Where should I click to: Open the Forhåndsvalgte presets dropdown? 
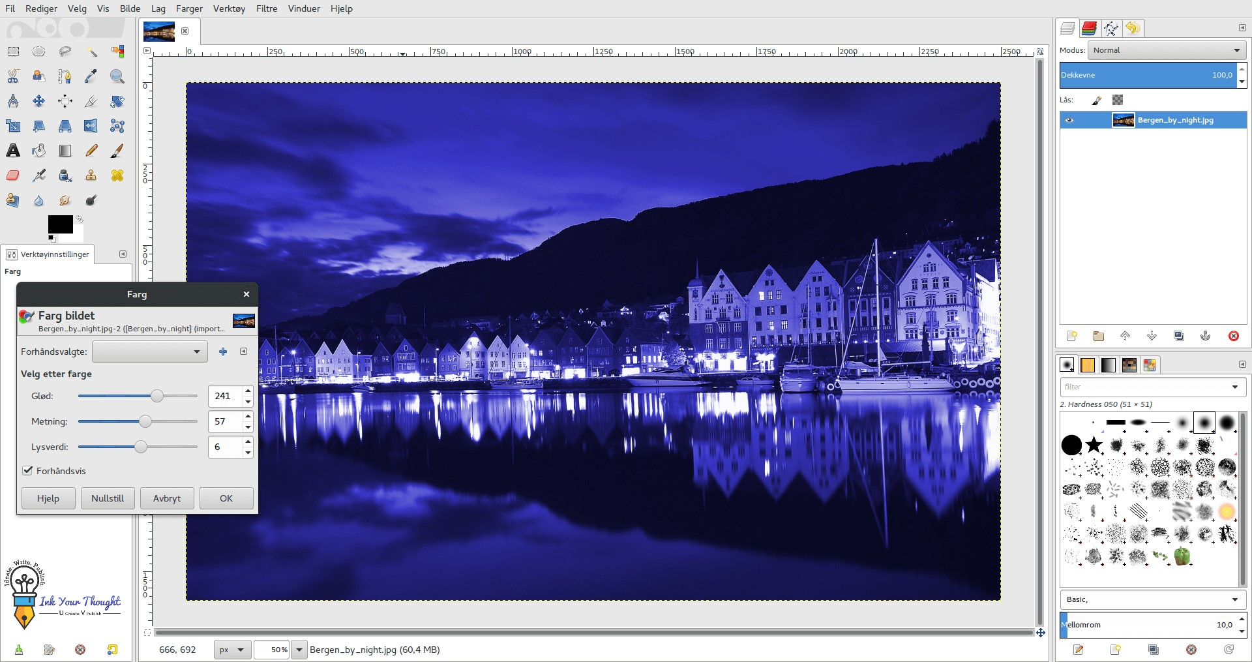point(150,352)
